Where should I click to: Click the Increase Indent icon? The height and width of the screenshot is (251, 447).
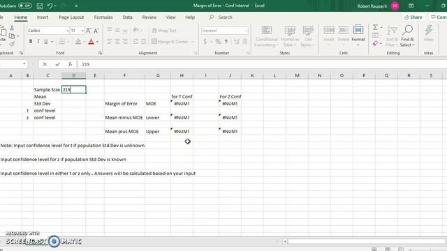coord(143,42)
